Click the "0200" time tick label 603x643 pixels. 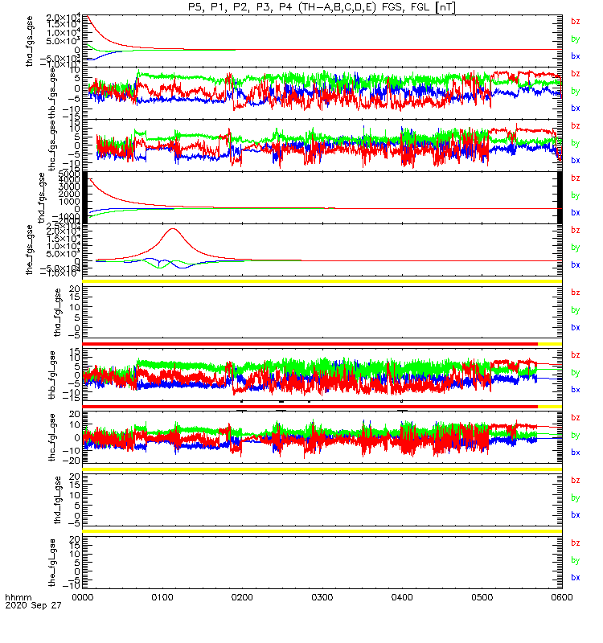[x=242, y=597]
